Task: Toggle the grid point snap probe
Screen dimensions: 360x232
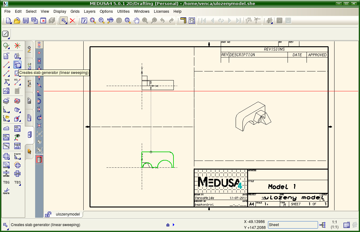Action: (39, 61)
